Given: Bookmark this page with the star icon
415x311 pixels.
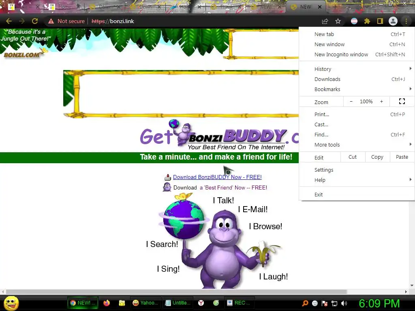Looking at the screenshot, I should (338, 21).
